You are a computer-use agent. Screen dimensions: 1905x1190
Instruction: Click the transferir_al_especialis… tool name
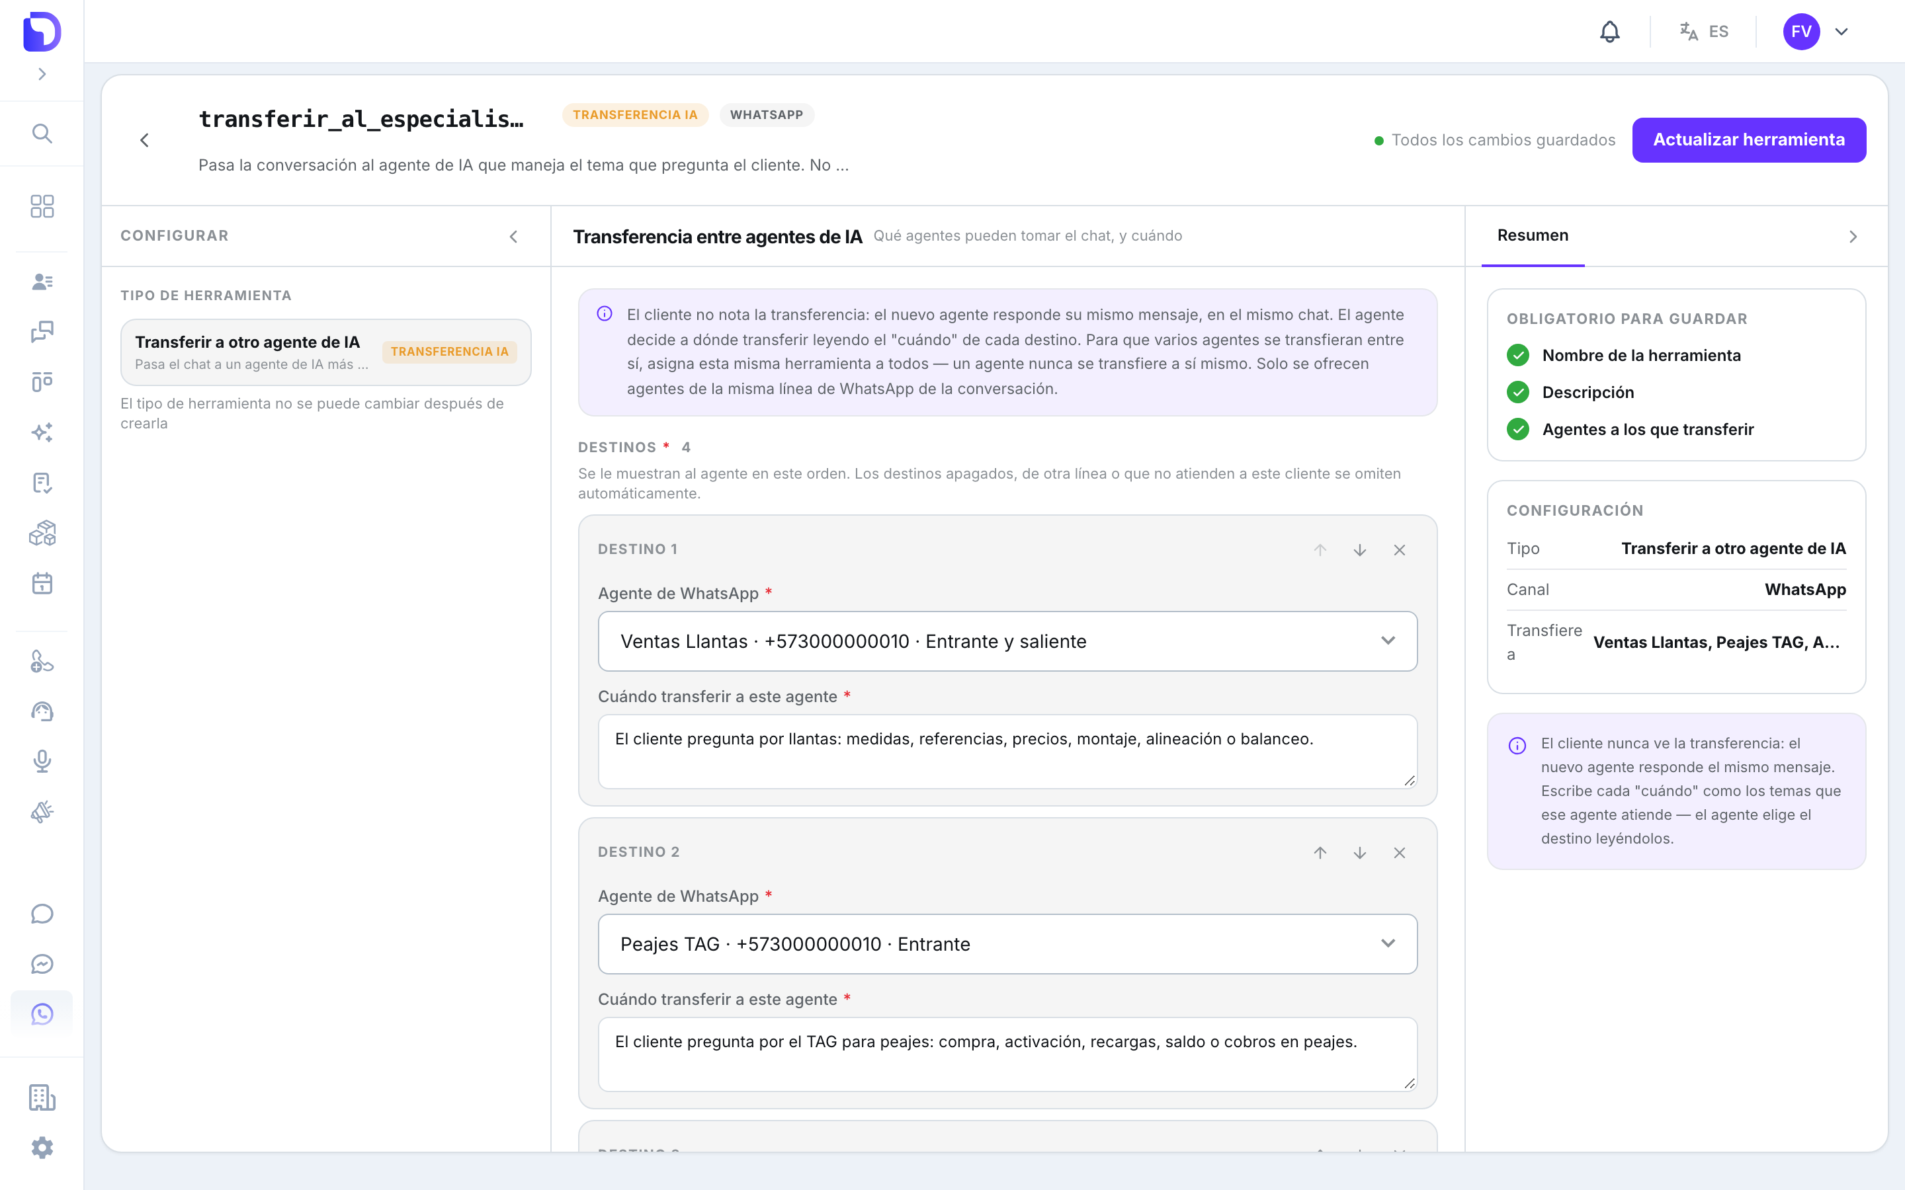point(361,119)
